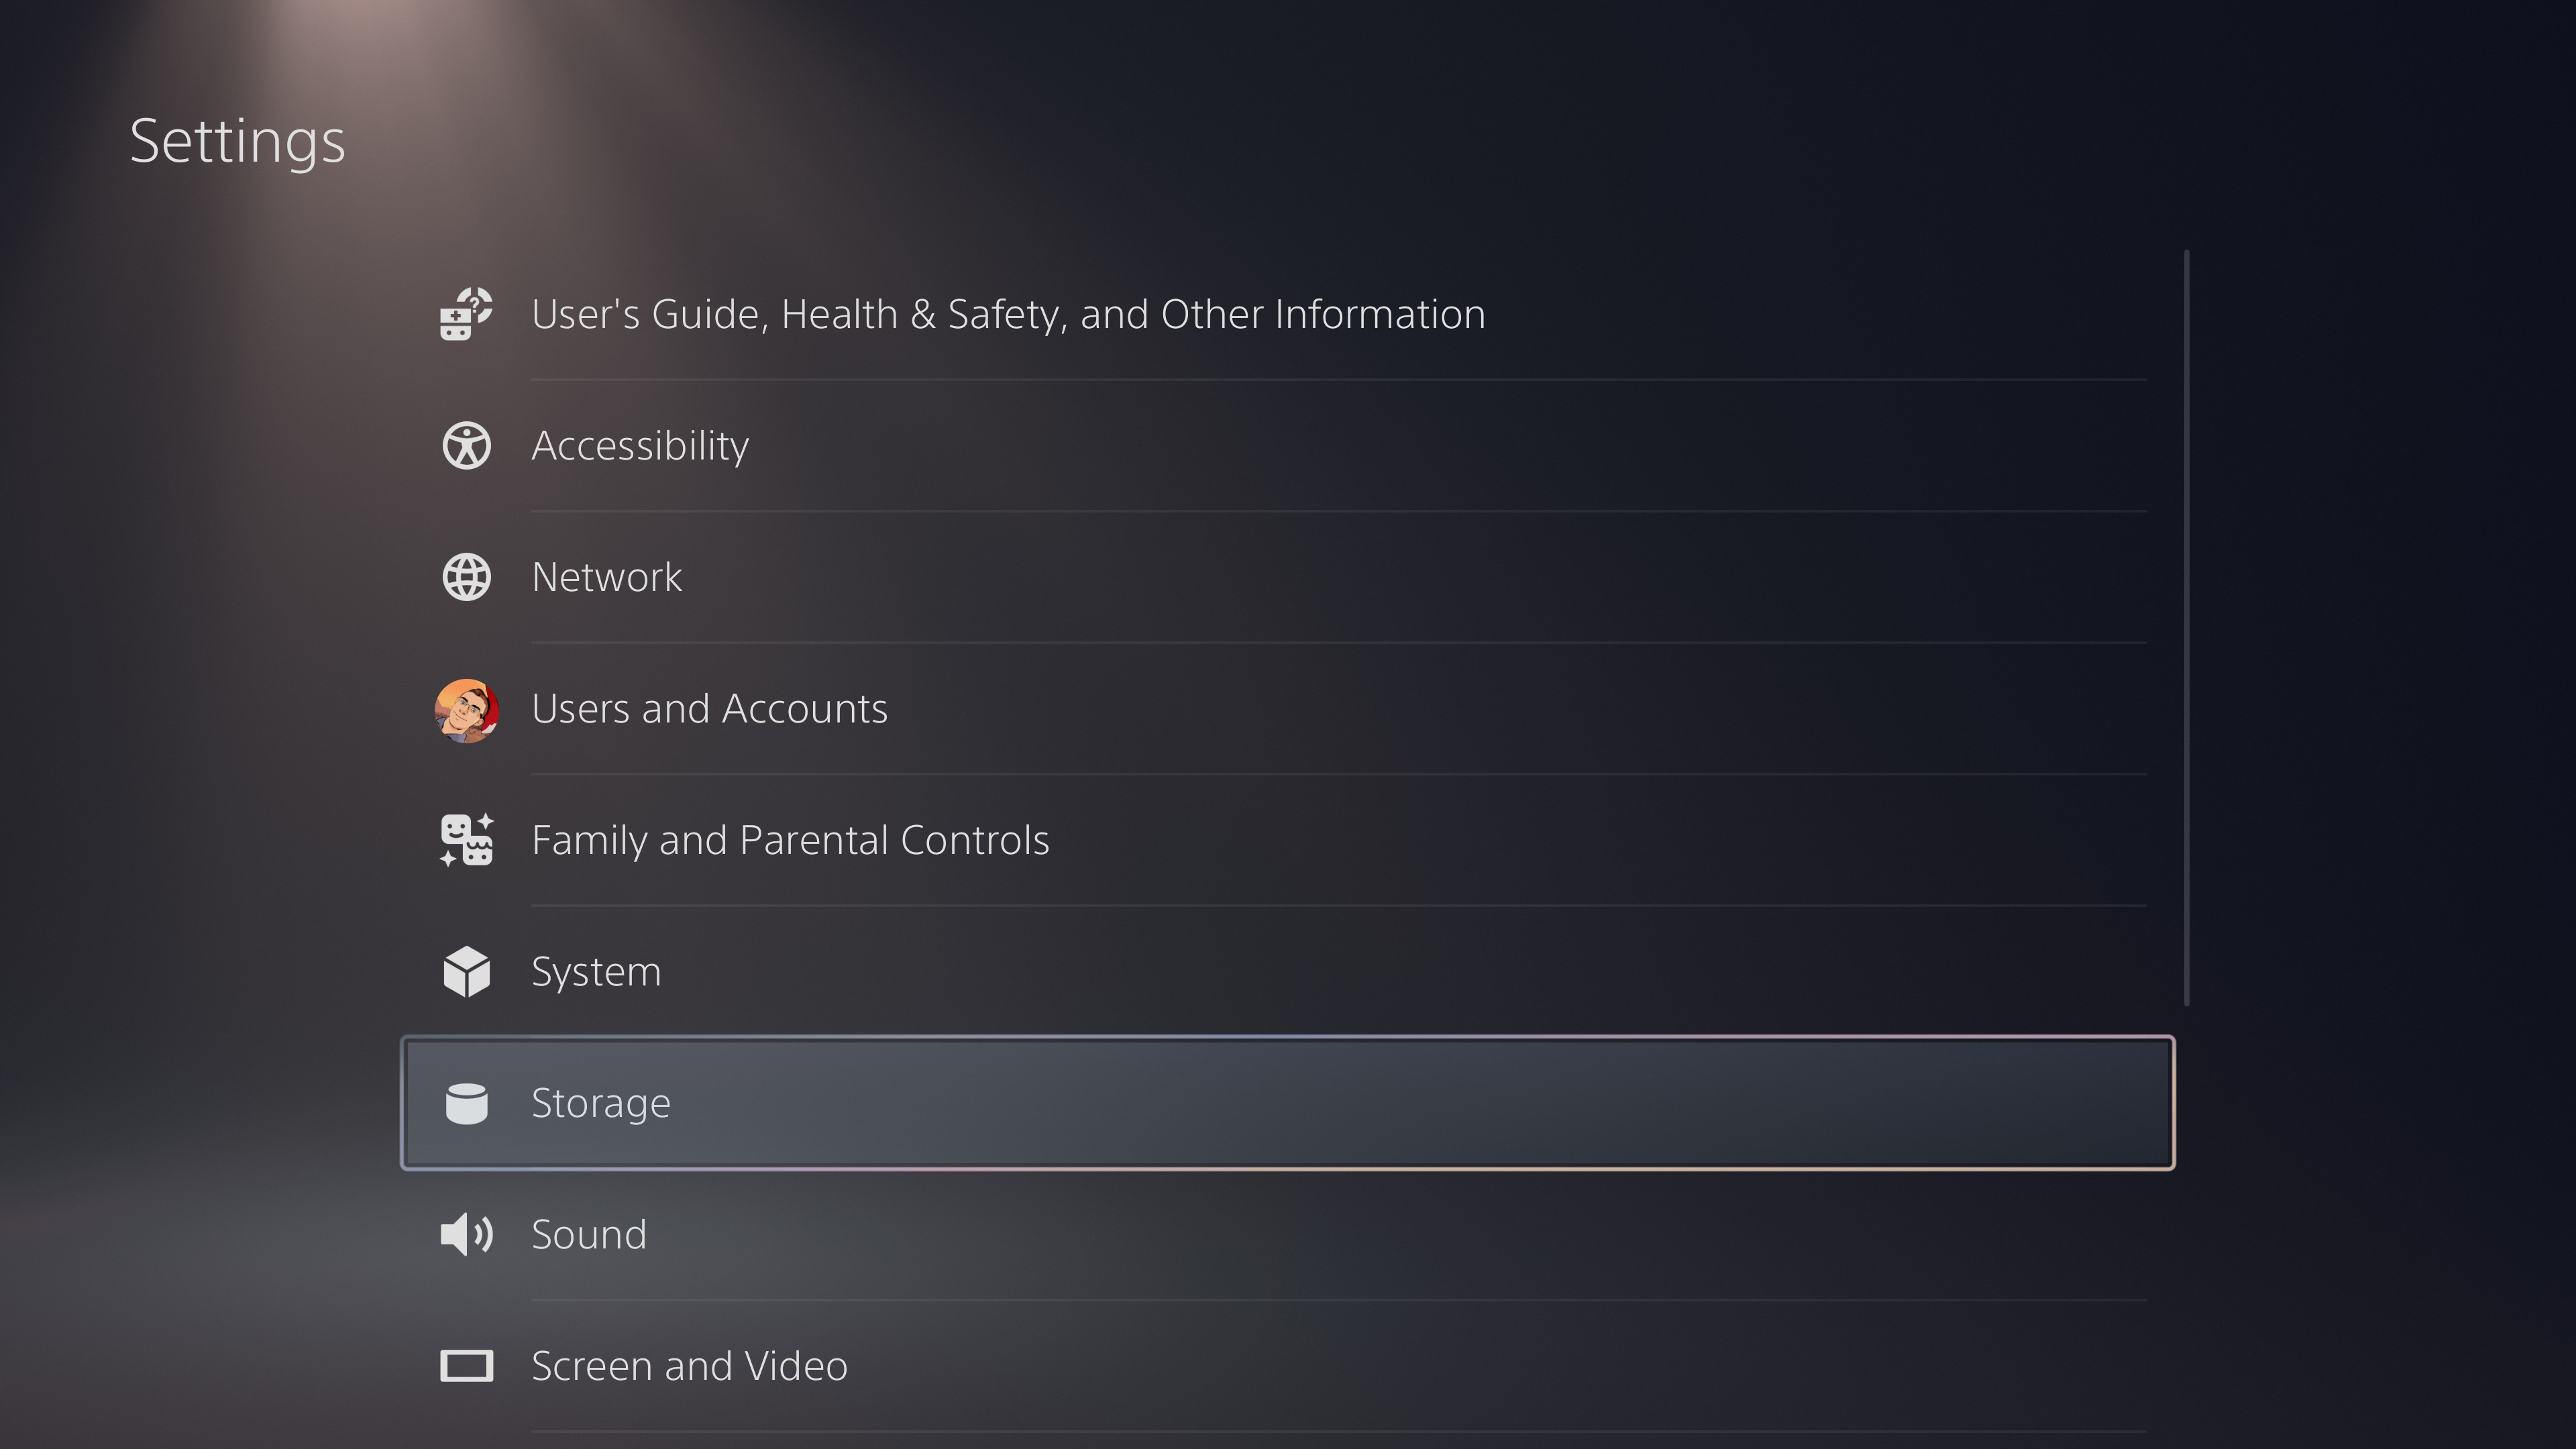This screenshot has height=1449, width=2576.
Task: Click the Accessibility figure icon
Action: pyautogui.click(x=466, y=446)
